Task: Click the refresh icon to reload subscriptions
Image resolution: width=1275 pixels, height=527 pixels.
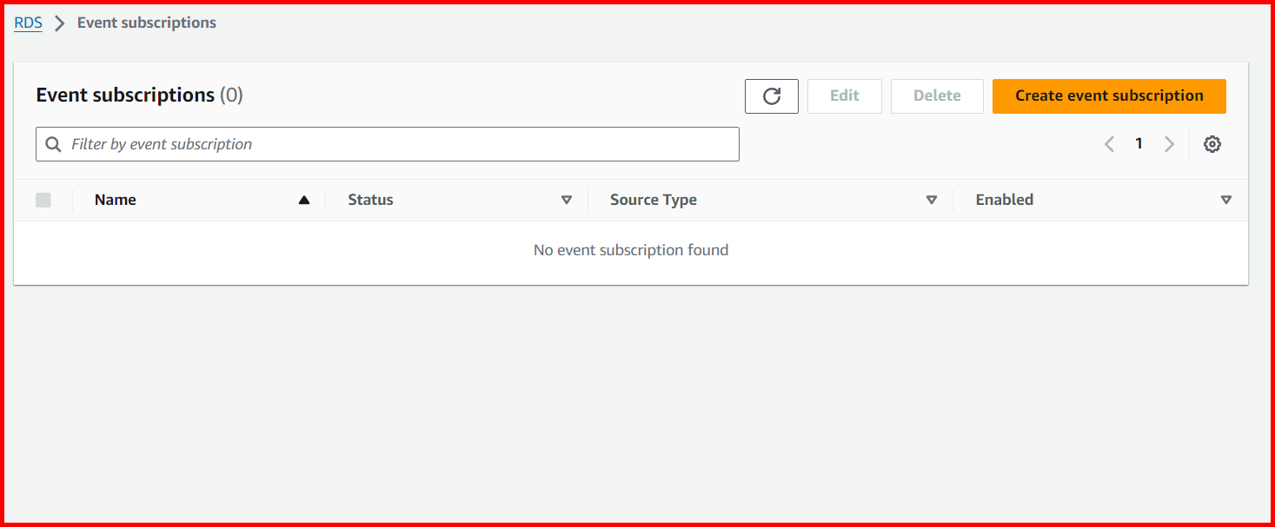Action: pos(771,96)
